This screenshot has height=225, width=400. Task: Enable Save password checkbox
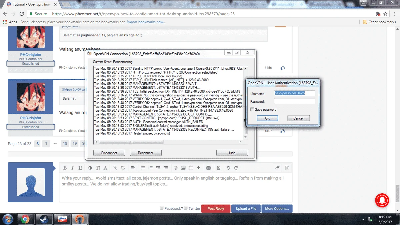pyautogui.click(x=252, y=109)
